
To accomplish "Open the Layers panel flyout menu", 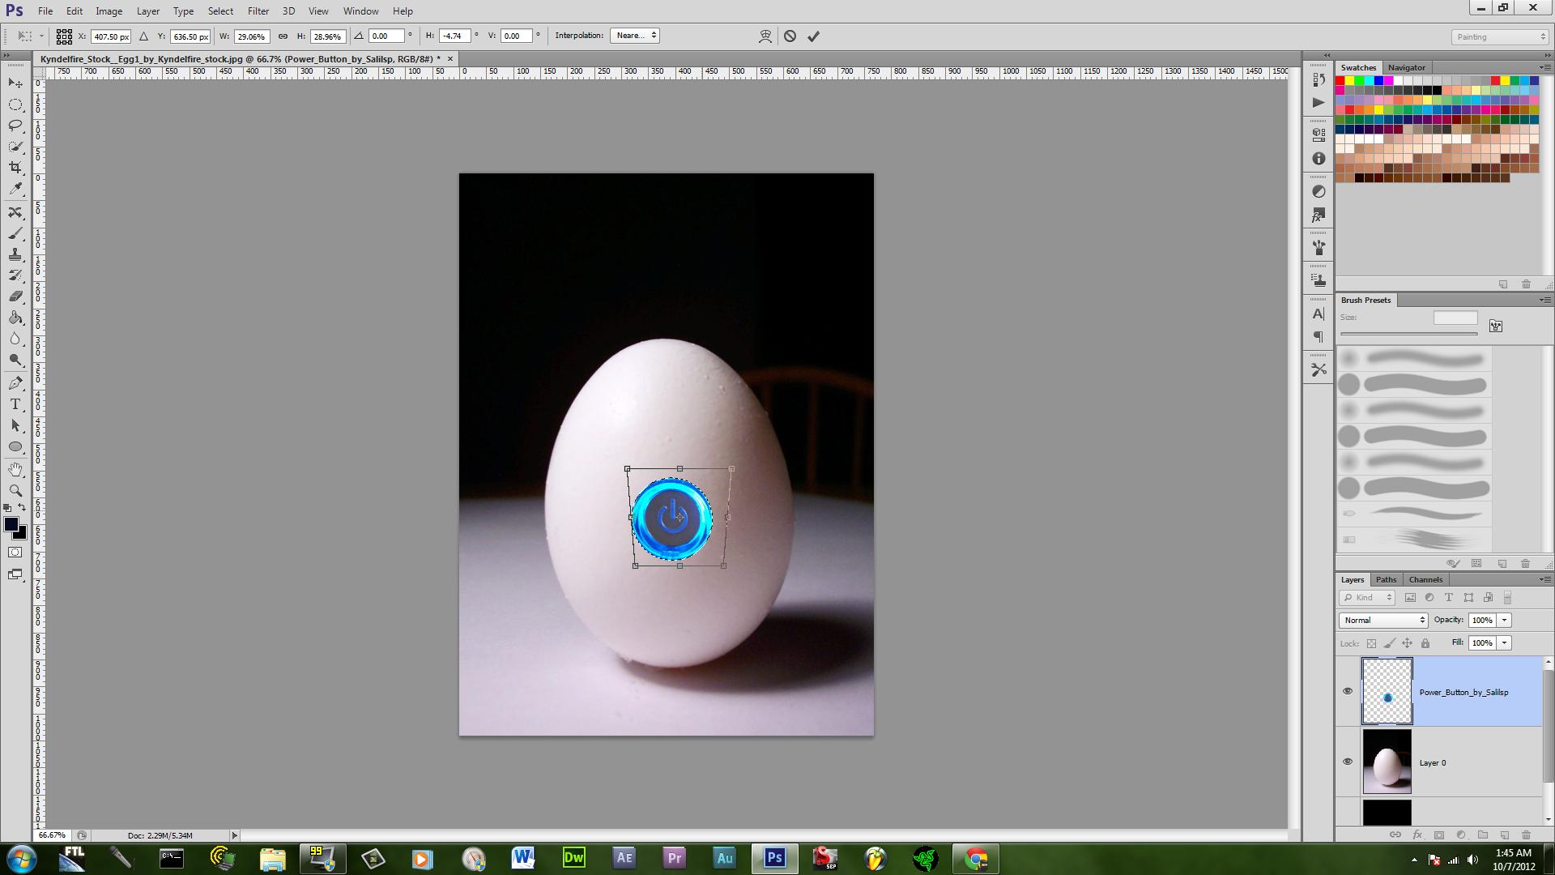I will click(1544, 579).
